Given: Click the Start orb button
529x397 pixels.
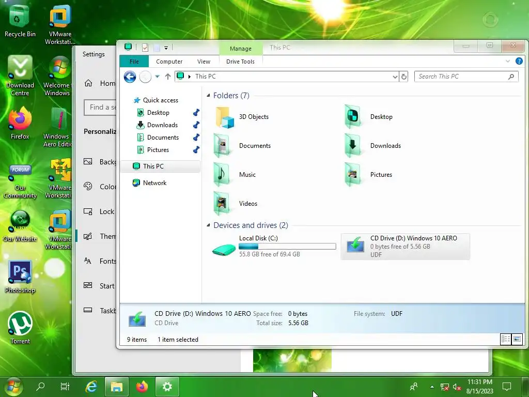Looking at the screenshot, I should [x=13, y=387].
